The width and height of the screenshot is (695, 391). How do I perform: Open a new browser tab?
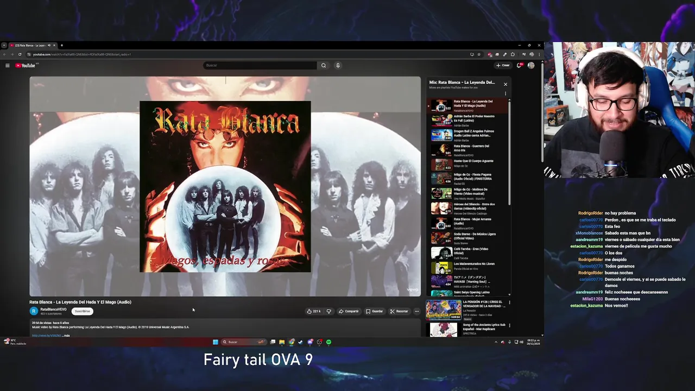(x=62, y=46)
